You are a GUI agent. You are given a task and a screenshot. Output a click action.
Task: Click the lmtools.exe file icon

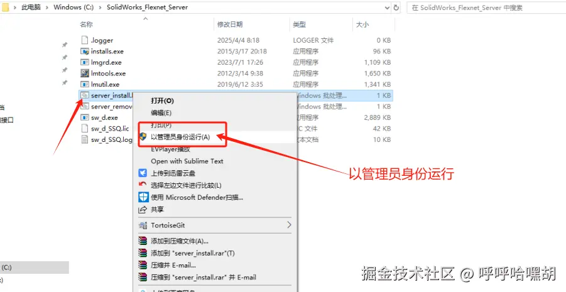84,73
